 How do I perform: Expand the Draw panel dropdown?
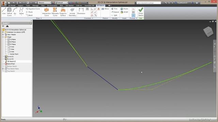[x=39, y=18]
